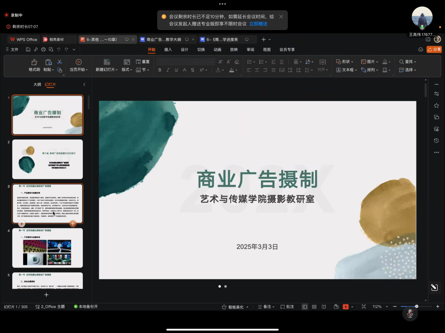Click the clear formatting eraser icon

pyautogui.click(x=237, y=62)
